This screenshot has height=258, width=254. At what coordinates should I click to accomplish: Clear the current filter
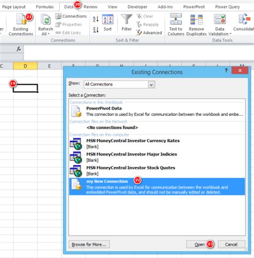[x=145, y=16]
